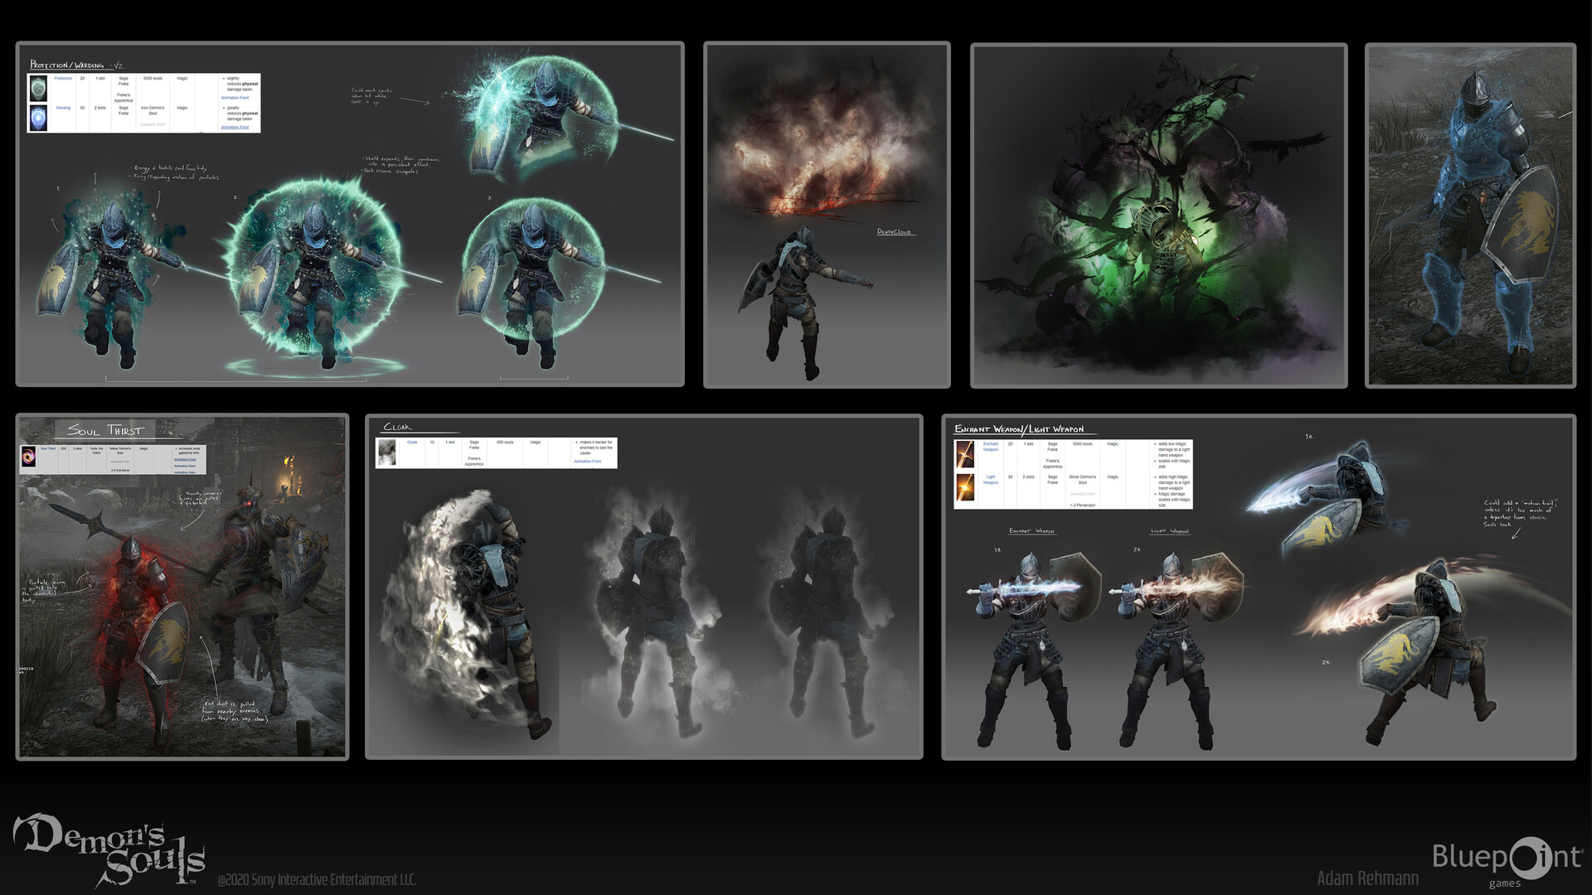Image resolution: width=1592 pixels, height=895 pixels.
Task: Click the 'Enchant Weapon/Light Weapon' panel title
Action: point(1019,429)
